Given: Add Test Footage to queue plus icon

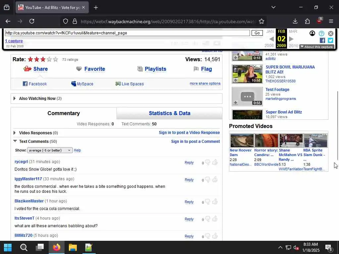Looking at the screenshot, I should coord(236,103).
